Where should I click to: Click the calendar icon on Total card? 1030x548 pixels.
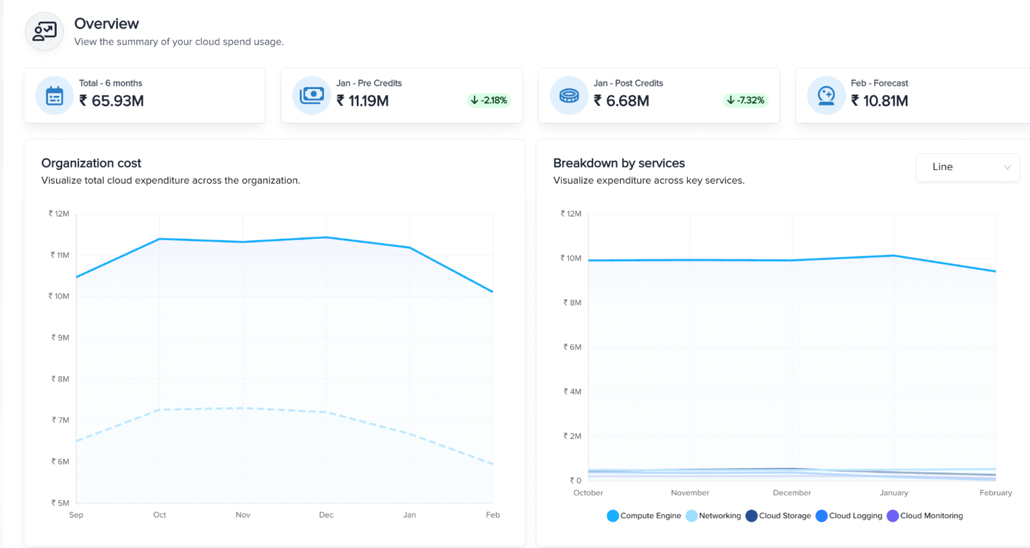pyautogui.click(x=55, y=96)
